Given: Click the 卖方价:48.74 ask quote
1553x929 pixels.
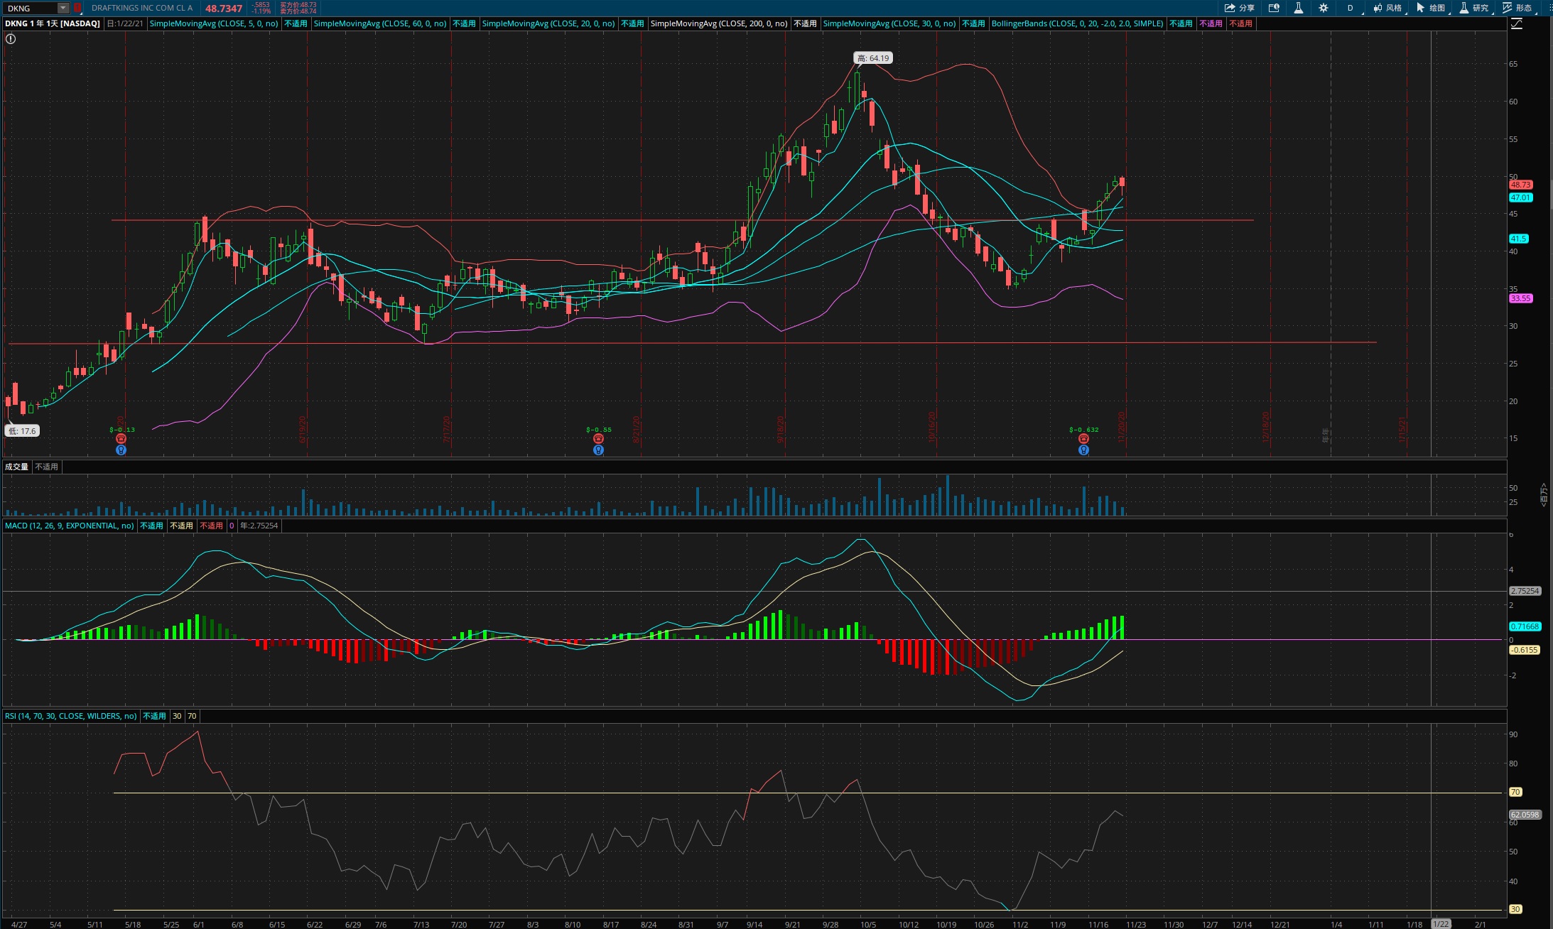Looking at the screenshot, I should tap(298, 11).
